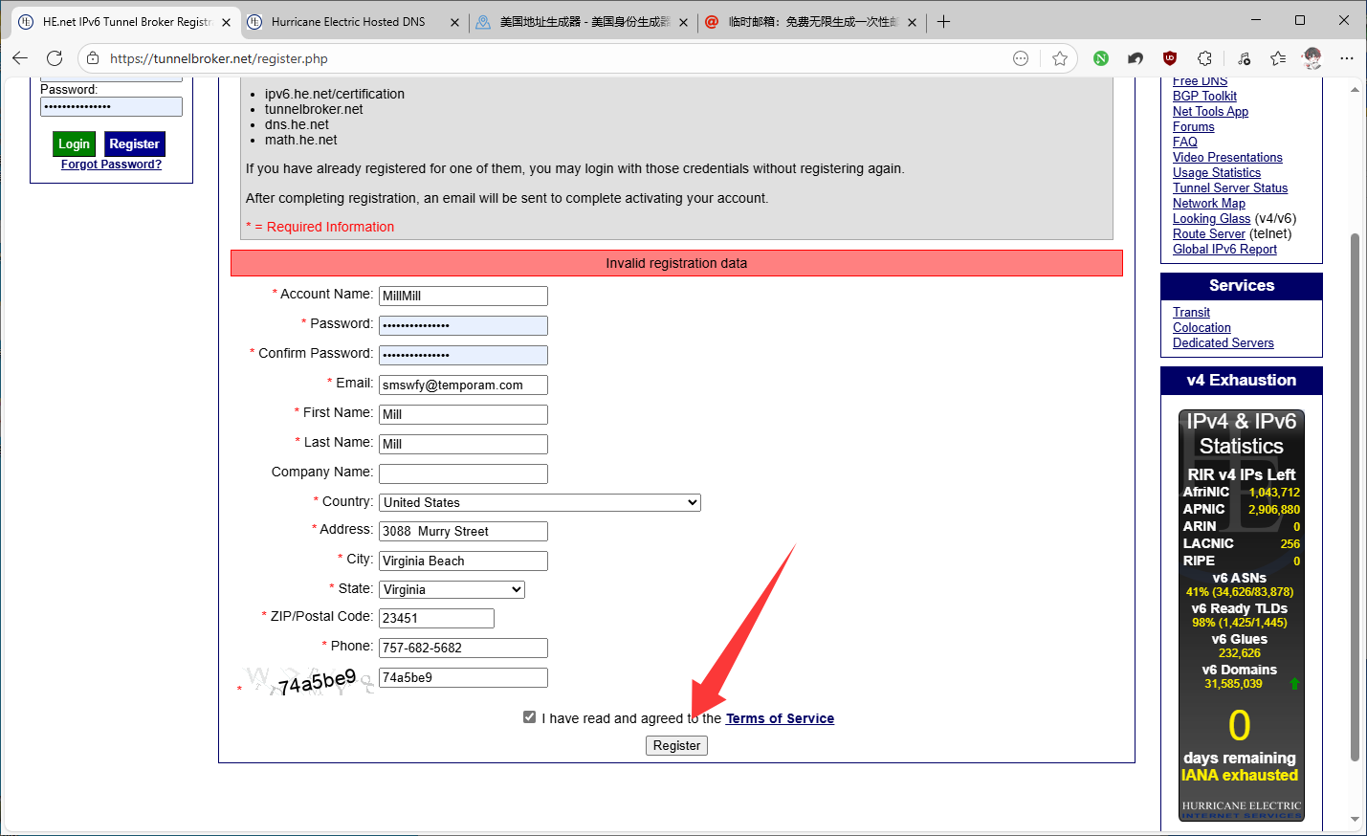Open the browser Settings and more menu

(1347, 58)
